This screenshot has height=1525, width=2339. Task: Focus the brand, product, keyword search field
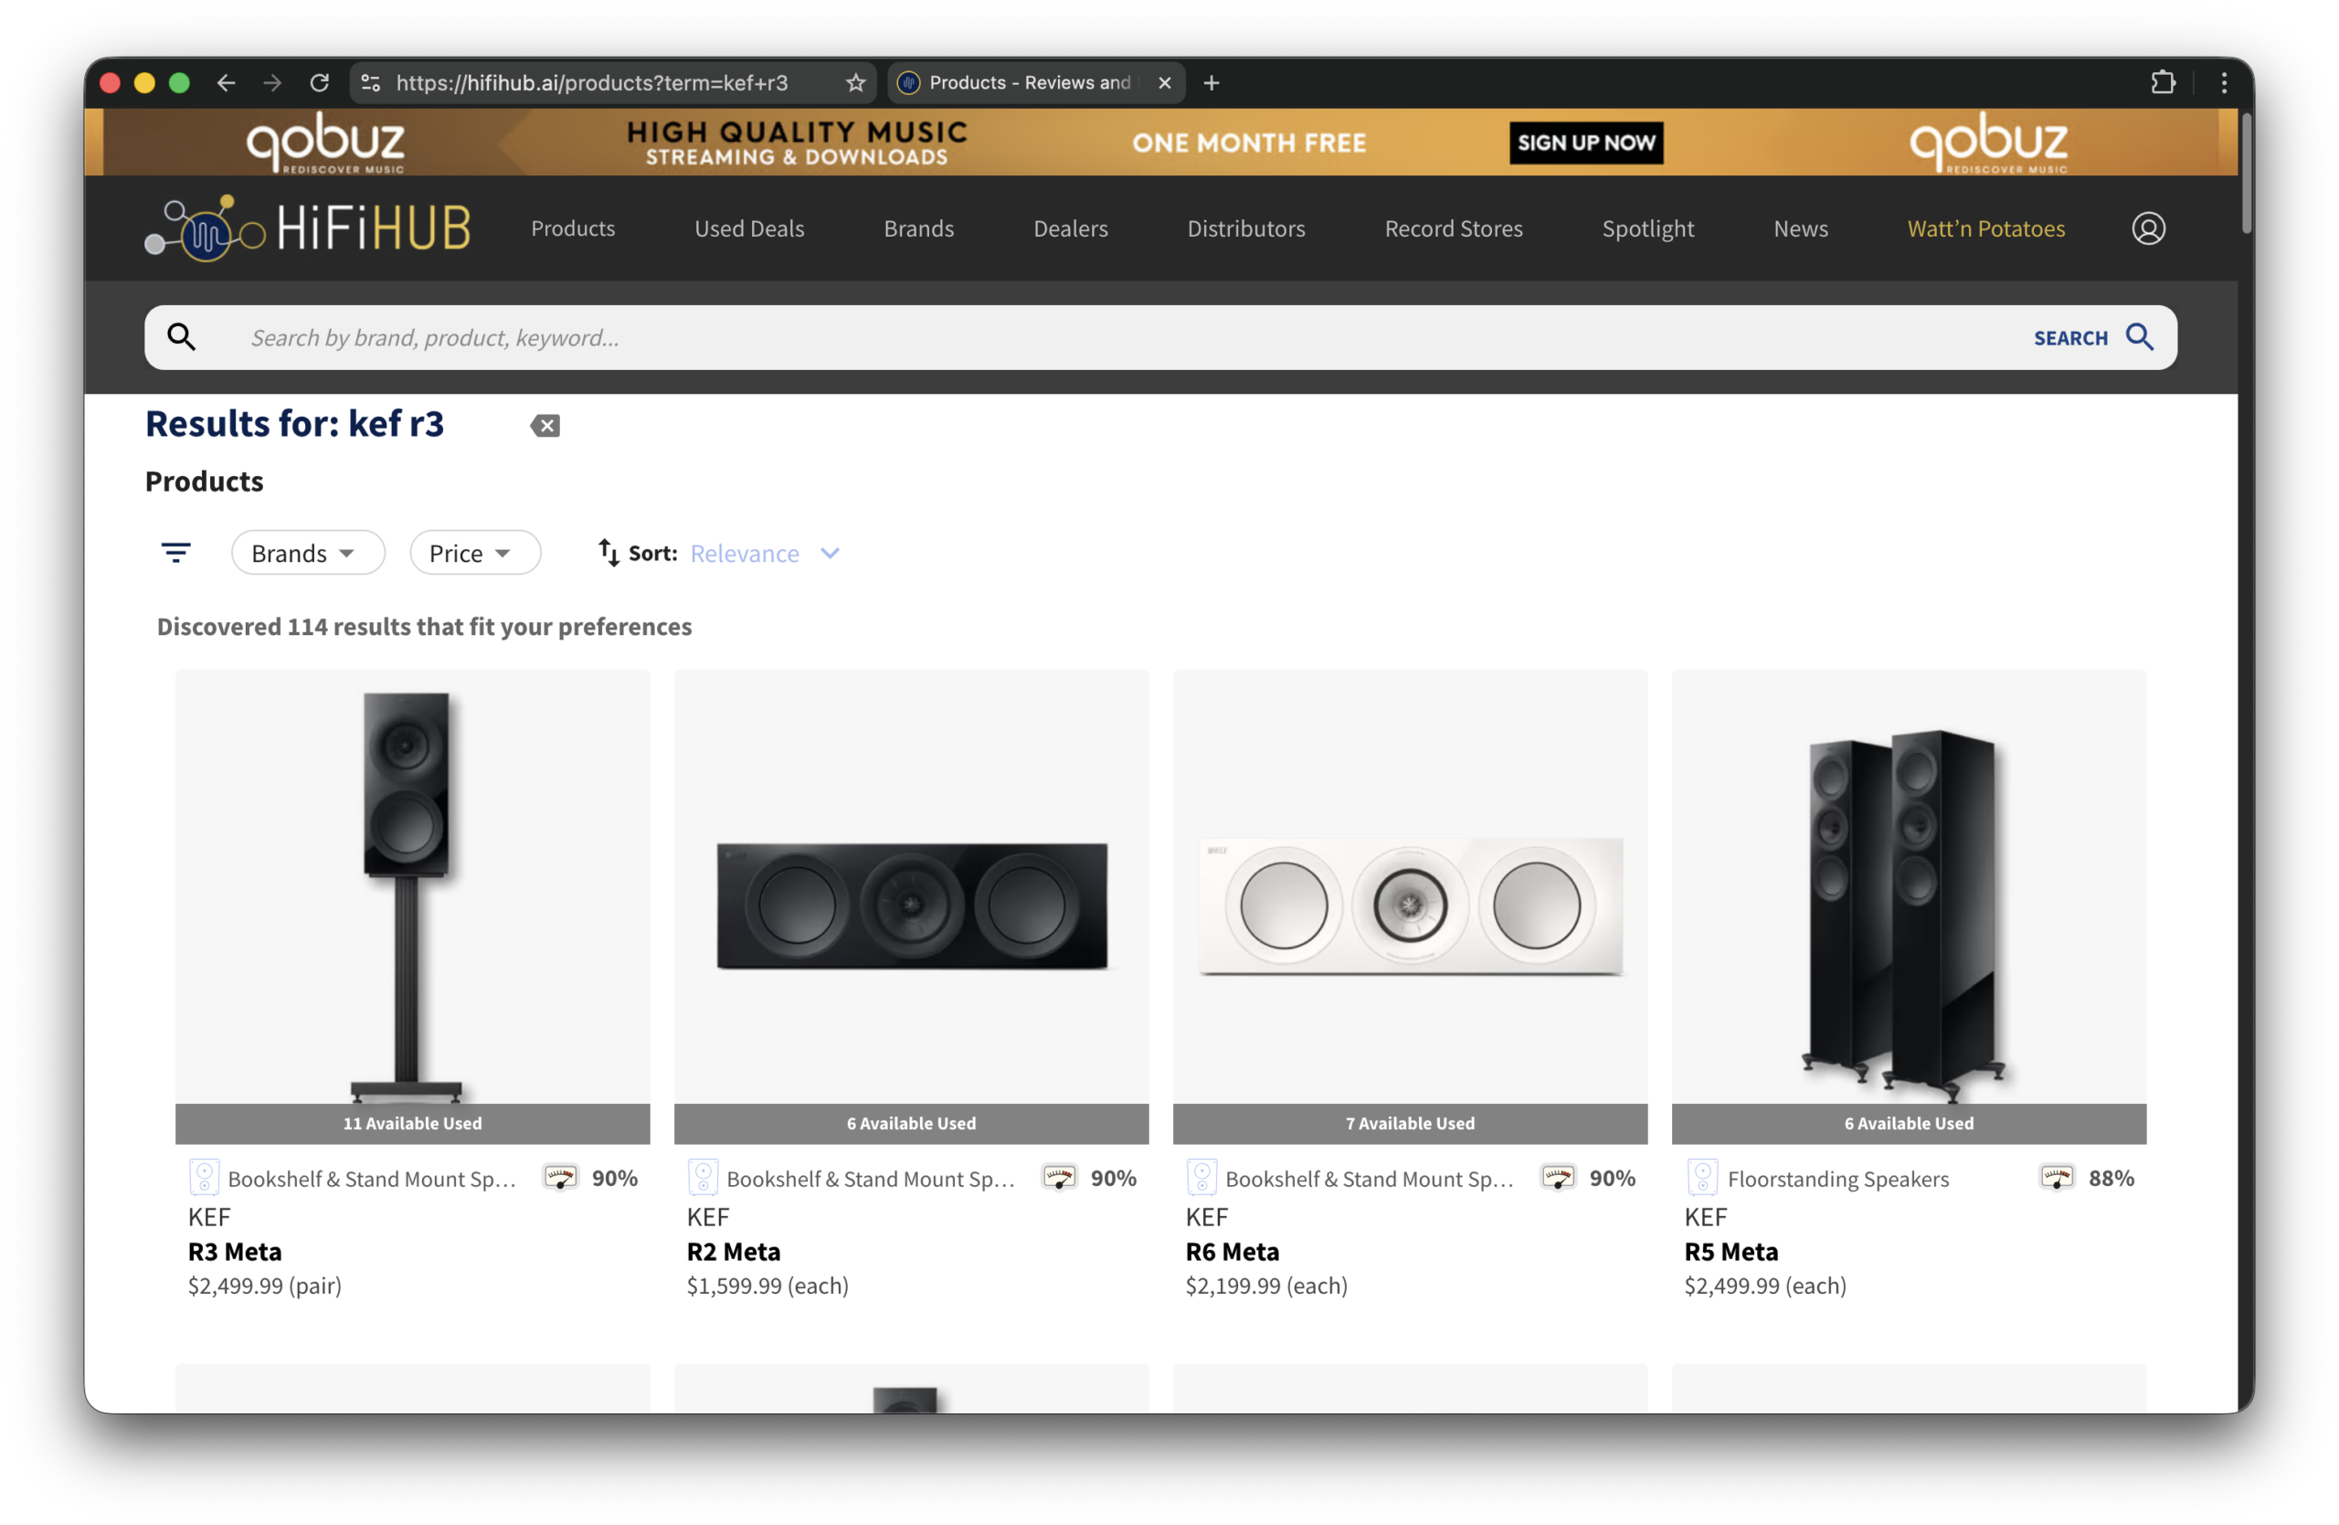[x=1130, y=338]
